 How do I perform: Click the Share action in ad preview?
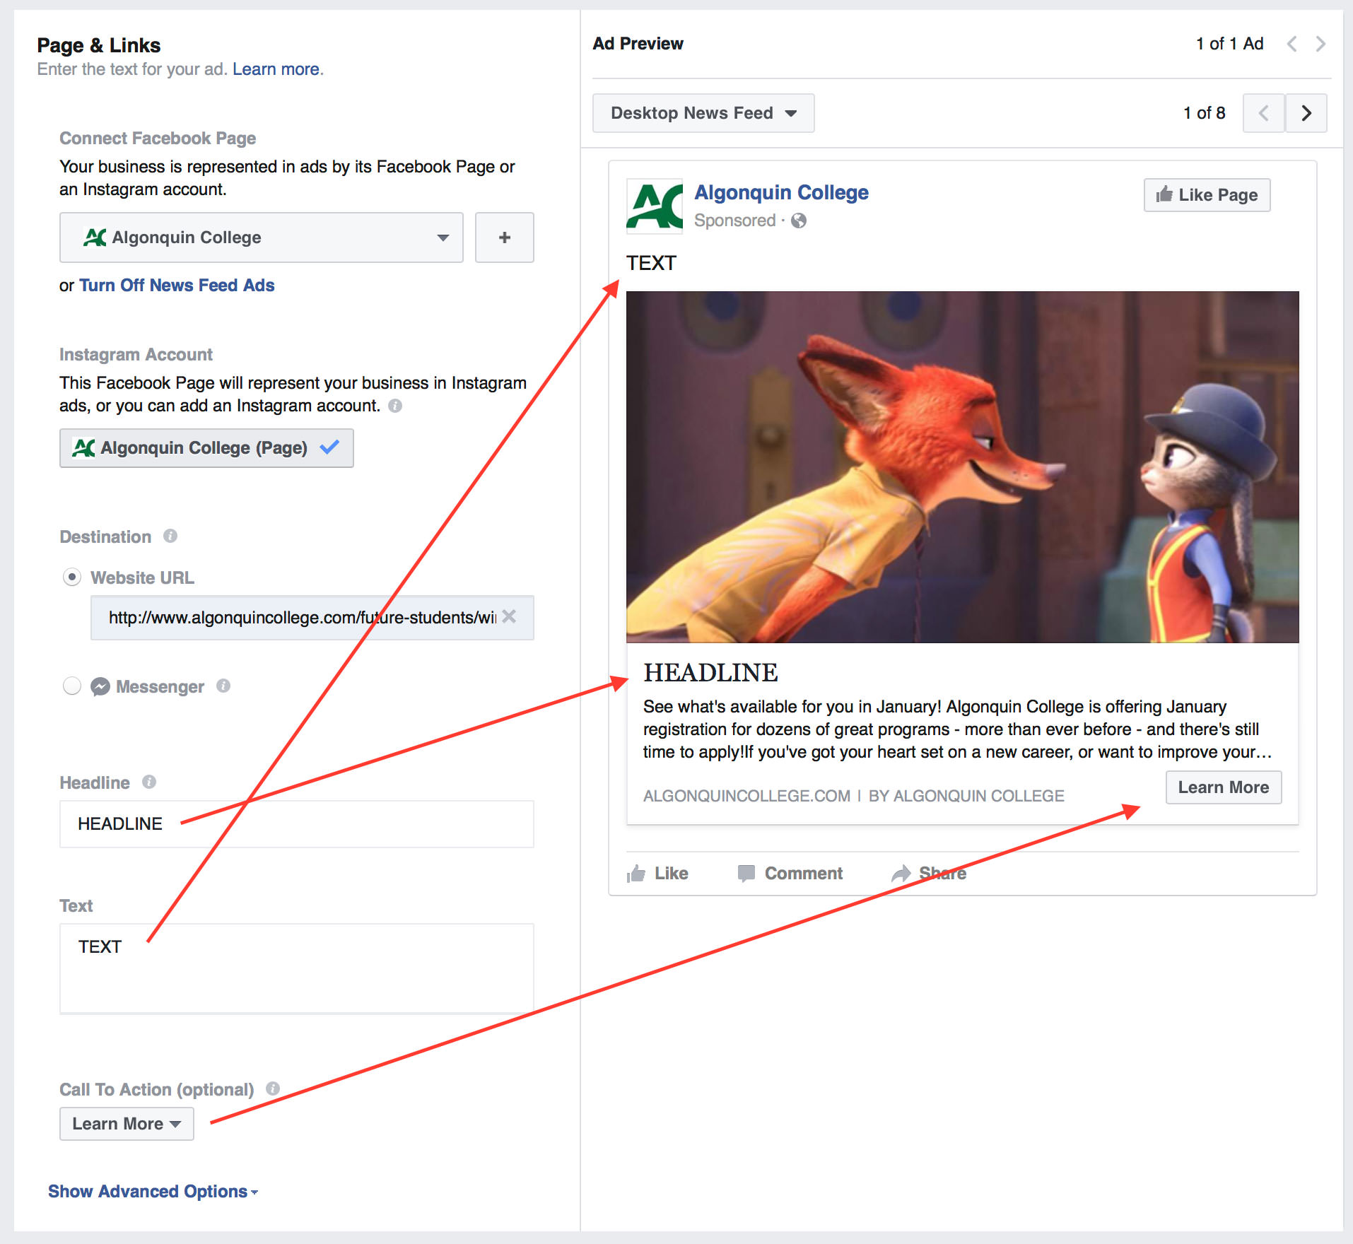[x=929, y=874]
